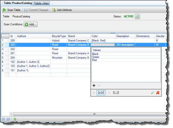Click the Add... scan condition button
The width and height of the screenshot is (173, 128).
coord(31,24)
